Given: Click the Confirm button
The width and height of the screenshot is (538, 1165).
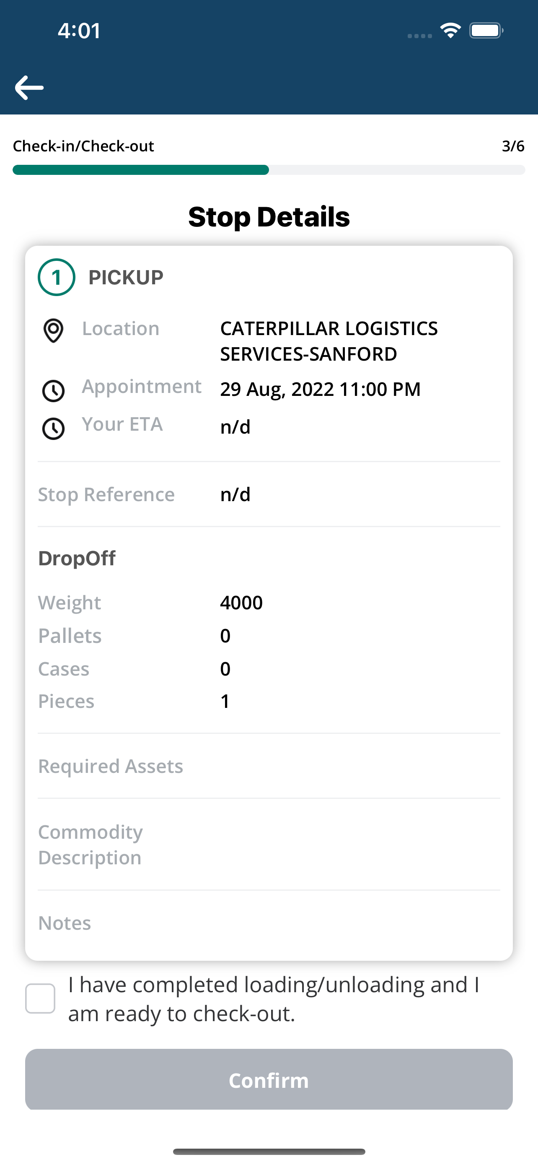Looking at the screenshot, I should [x=269, y=1079].
